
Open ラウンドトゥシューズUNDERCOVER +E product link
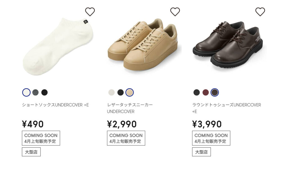(x=226, y=108)
